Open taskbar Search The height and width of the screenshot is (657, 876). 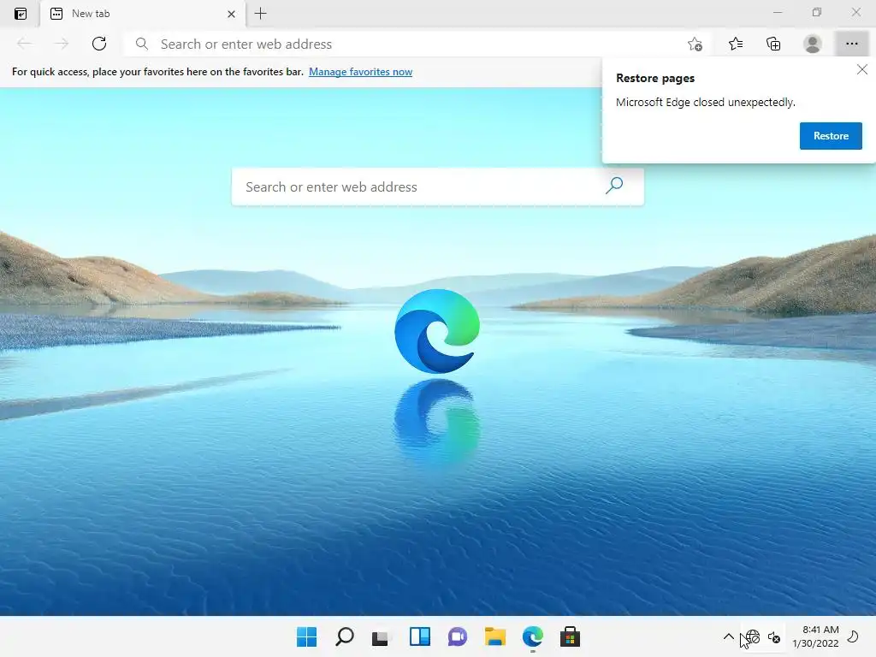(x=345, y=636)
